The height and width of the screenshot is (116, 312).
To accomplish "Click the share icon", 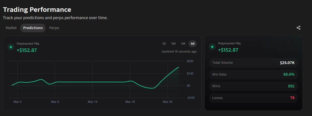I will click(x=298, y=28).
